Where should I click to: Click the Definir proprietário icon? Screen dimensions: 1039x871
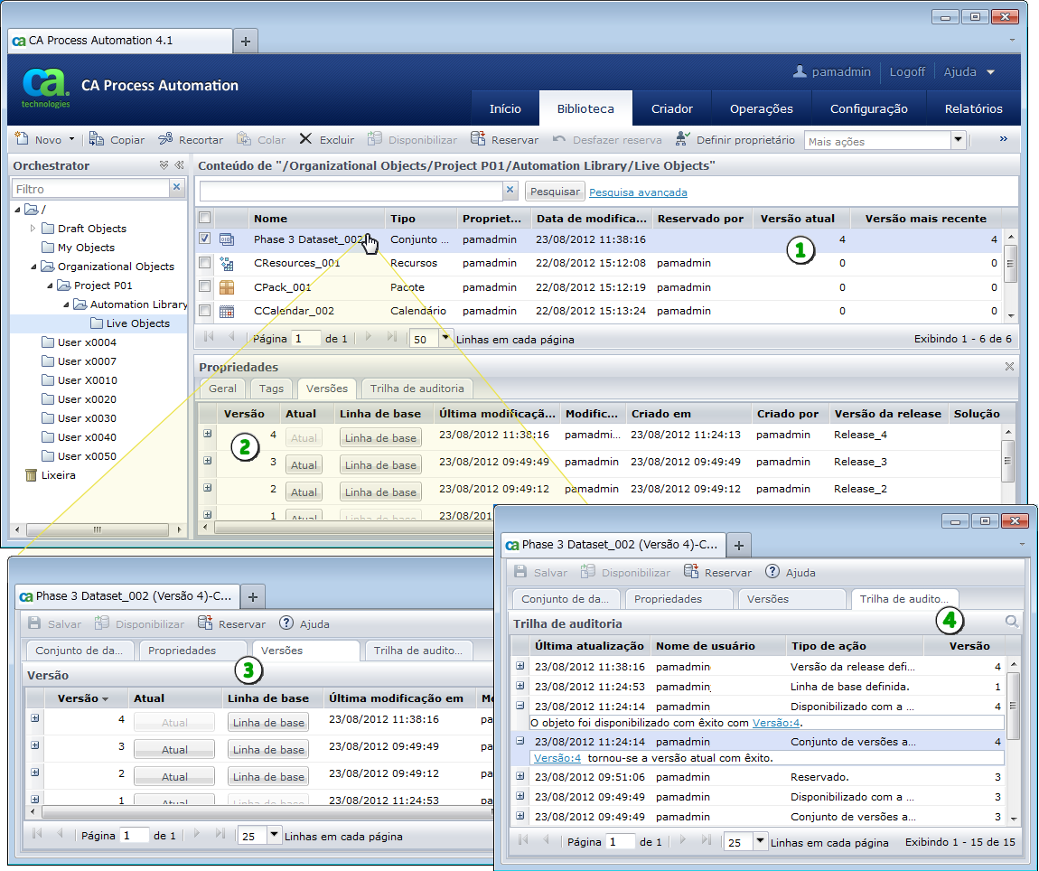click(683, 140)
